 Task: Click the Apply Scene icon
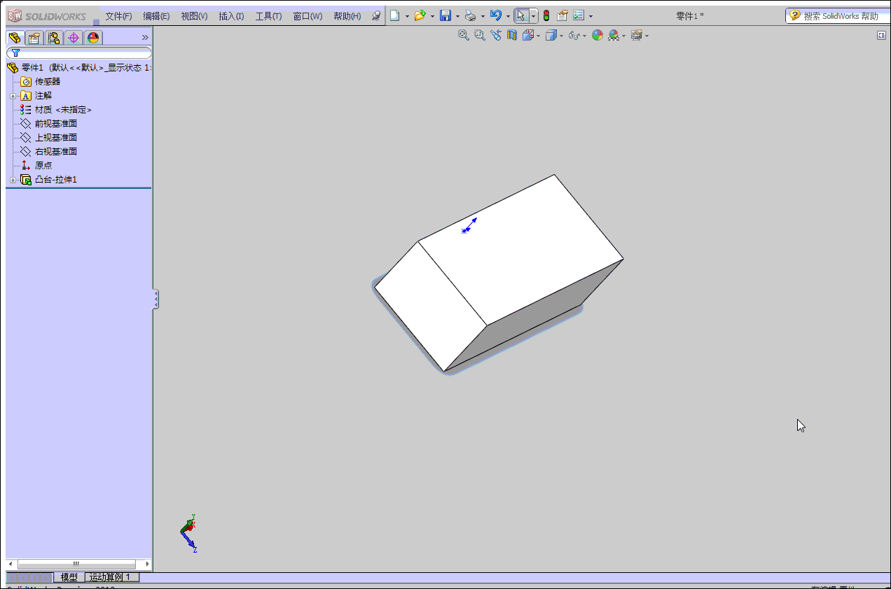(x=614, y=35)
